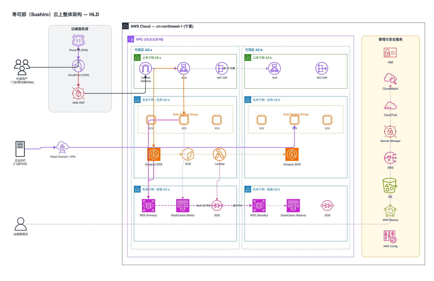The width and height of the screenshot is (434, 281).
Task: Select the VPC group header icon
Action: coord(131,39)
